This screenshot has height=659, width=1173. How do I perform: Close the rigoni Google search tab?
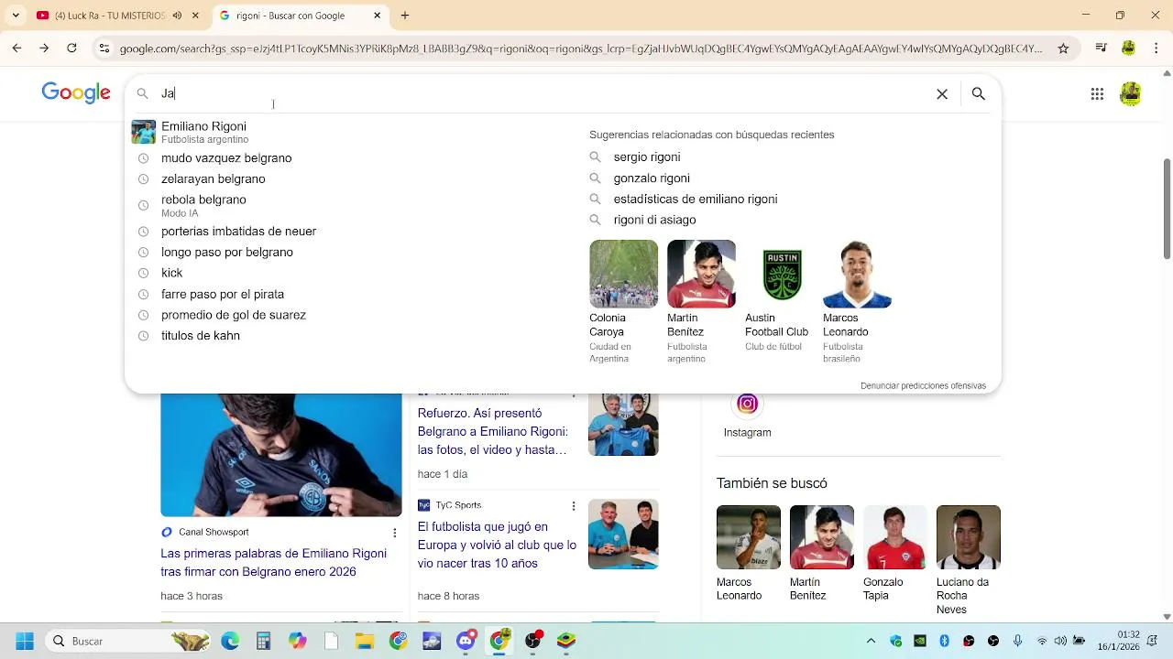tap(378, 16)
